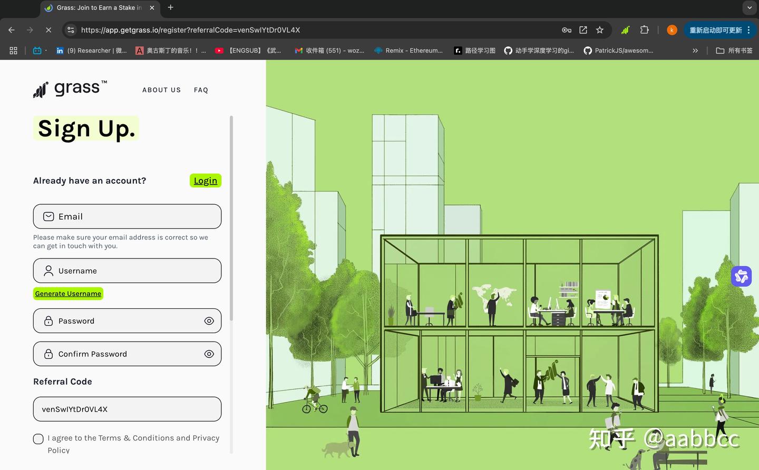Show hidden bookmarks via the overflow chevron
Image resolution: width=759 pixels, height=470 pixels.
pyautogui.click(x=695, y=51)
